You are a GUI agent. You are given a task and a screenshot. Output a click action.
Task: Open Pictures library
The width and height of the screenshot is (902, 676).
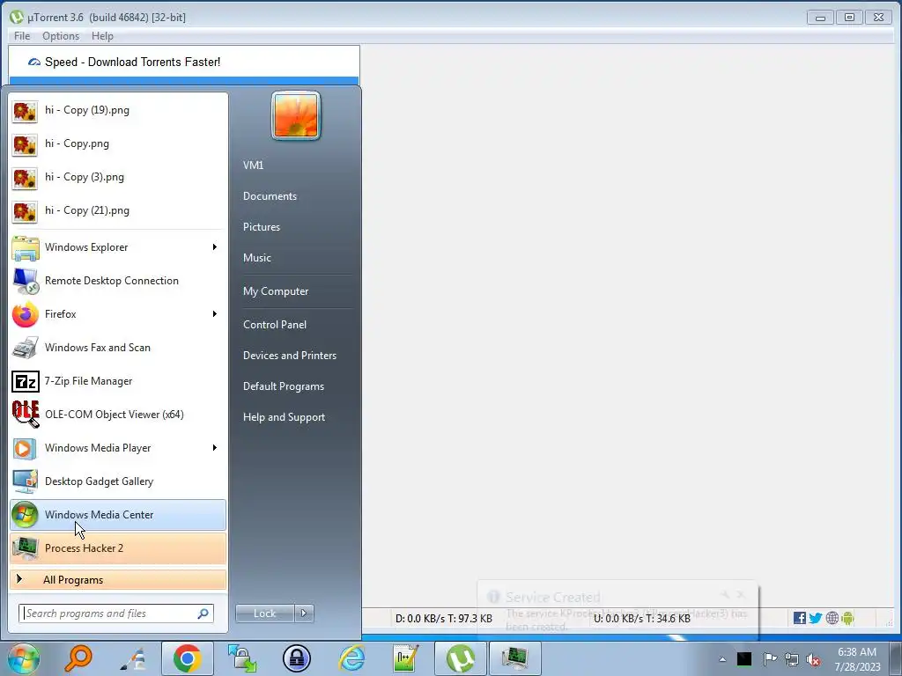pos(261,227)
